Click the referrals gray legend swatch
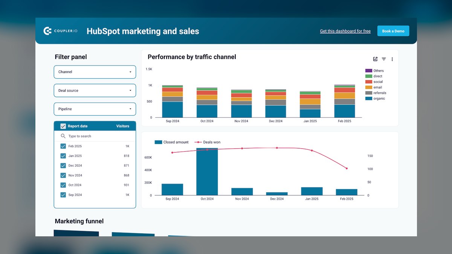452x254 pixels. click(x=368, y=93)
